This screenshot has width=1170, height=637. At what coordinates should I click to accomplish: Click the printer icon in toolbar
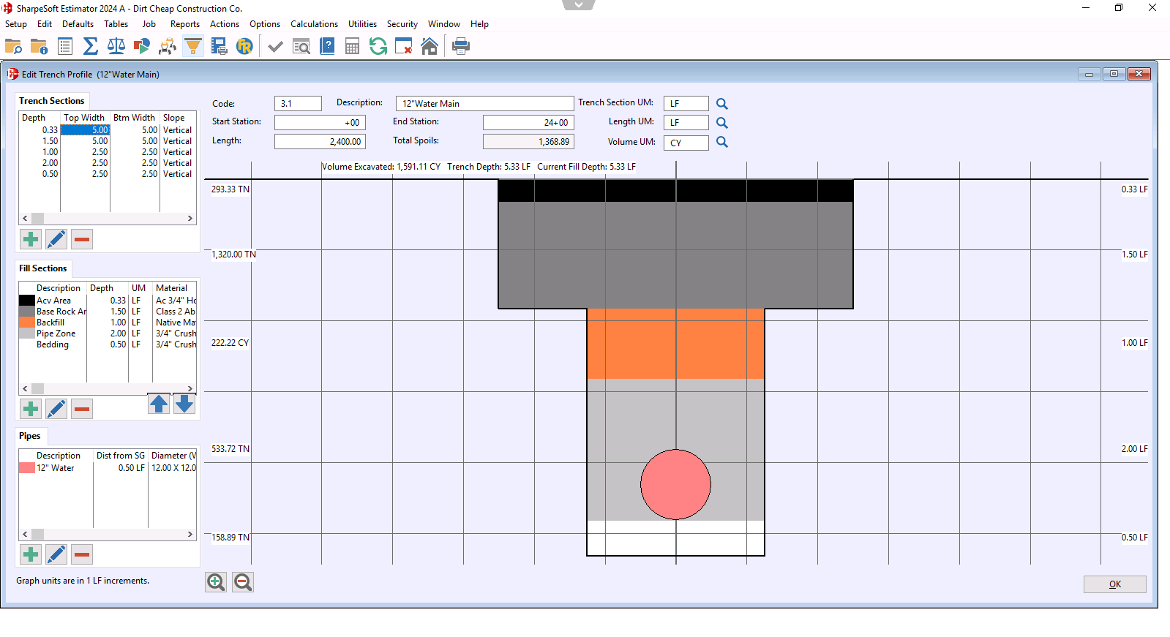tap(461, 47)
